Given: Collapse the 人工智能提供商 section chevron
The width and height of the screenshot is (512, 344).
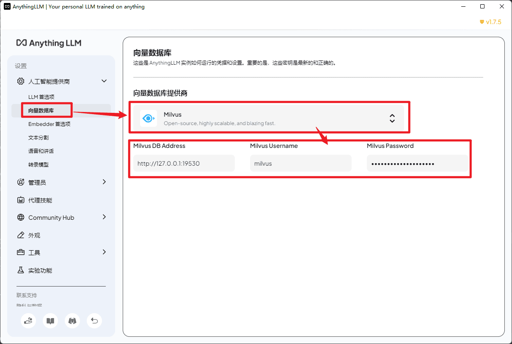Looking at the screenshot, I should 104,81.
